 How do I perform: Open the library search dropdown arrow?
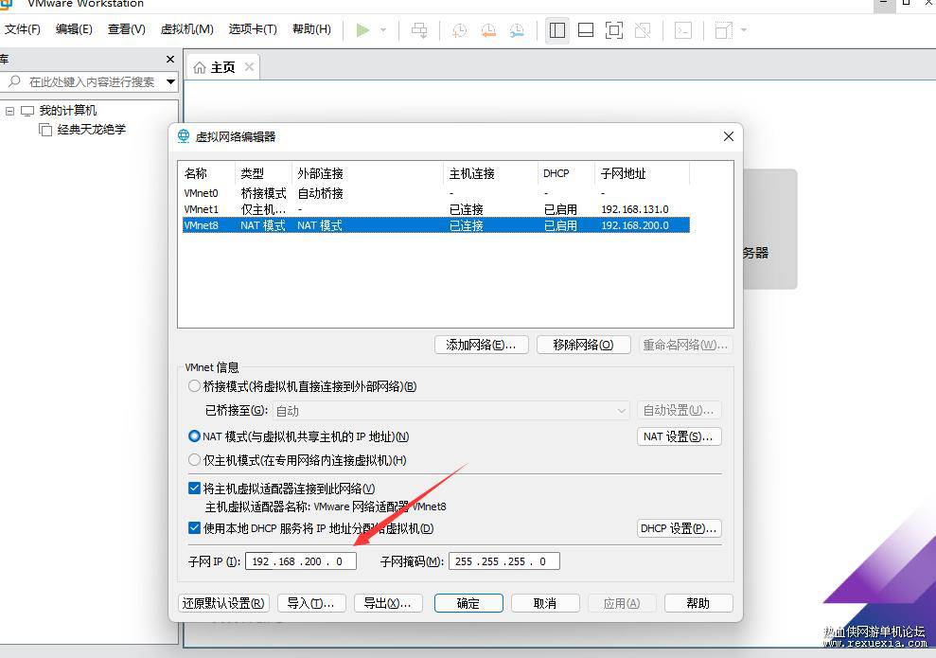click(x=170, y=81)
